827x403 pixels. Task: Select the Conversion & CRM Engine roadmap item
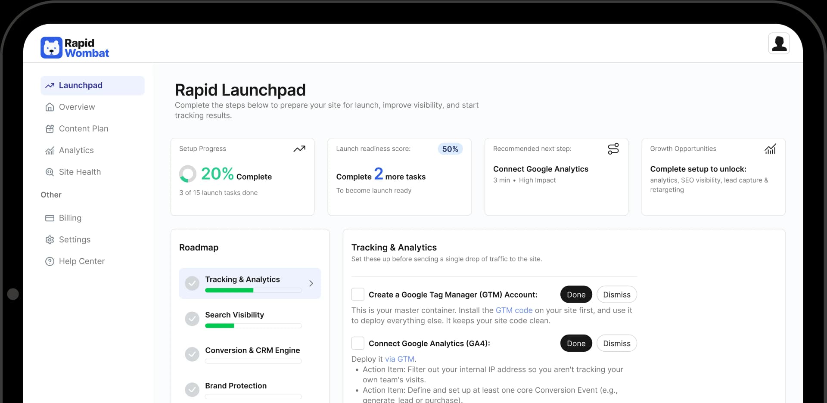(x=250, y=354)
